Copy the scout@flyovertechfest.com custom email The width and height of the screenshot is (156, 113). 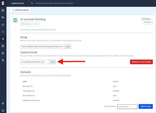tap(52, 62)
